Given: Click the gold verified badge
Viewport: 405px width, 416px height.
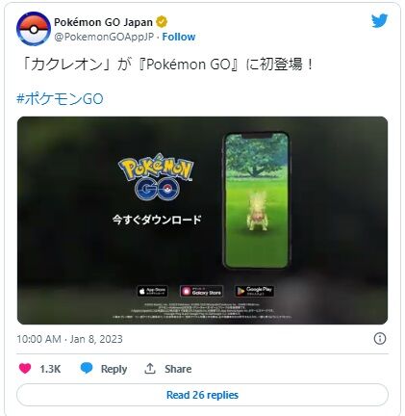Looking at the screenshot, I should [x=162, y=22].
